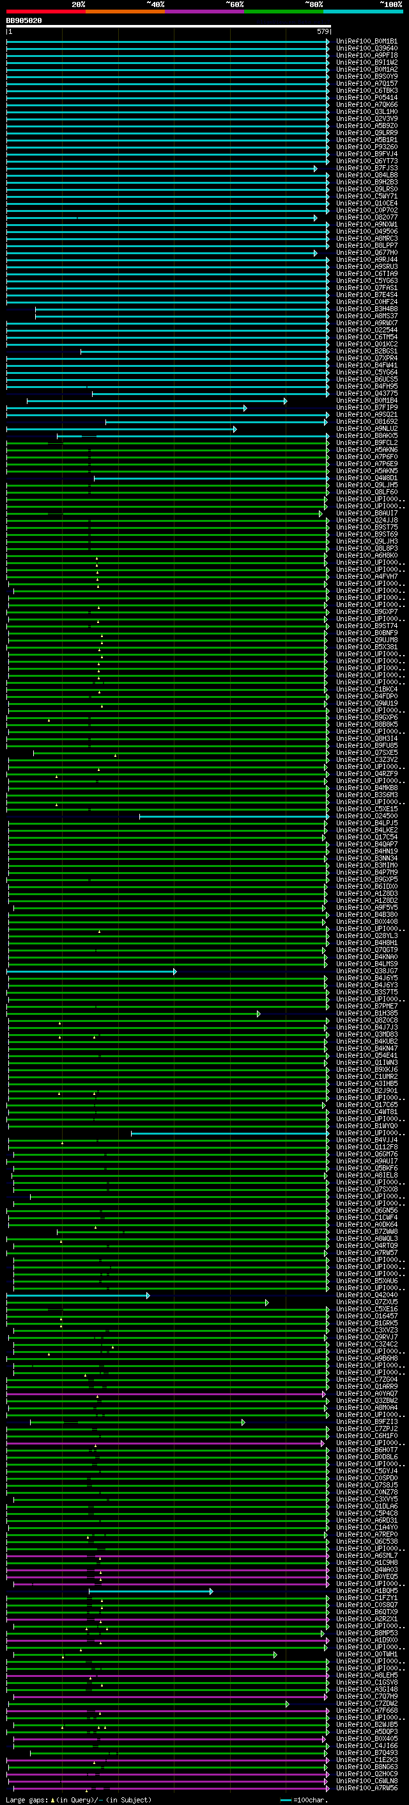Click the cyan alignment bar for UniRef100_Q38JG7
This screenshot has width=409, height=1805.
tap(91, 972)
